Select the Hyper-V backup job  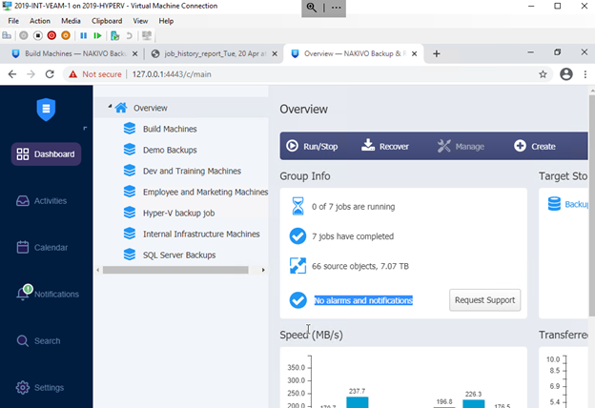point(178,214)
